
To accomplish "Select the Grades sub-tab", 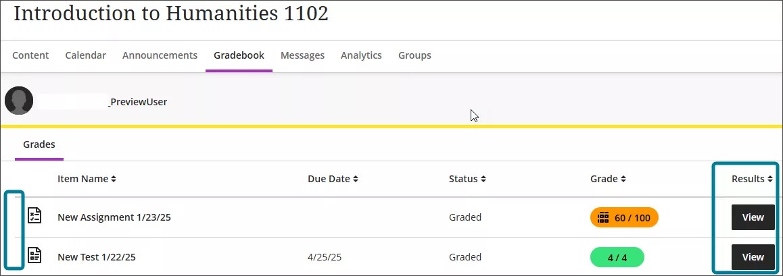I will pyautogui.click(x=39, y=144).
